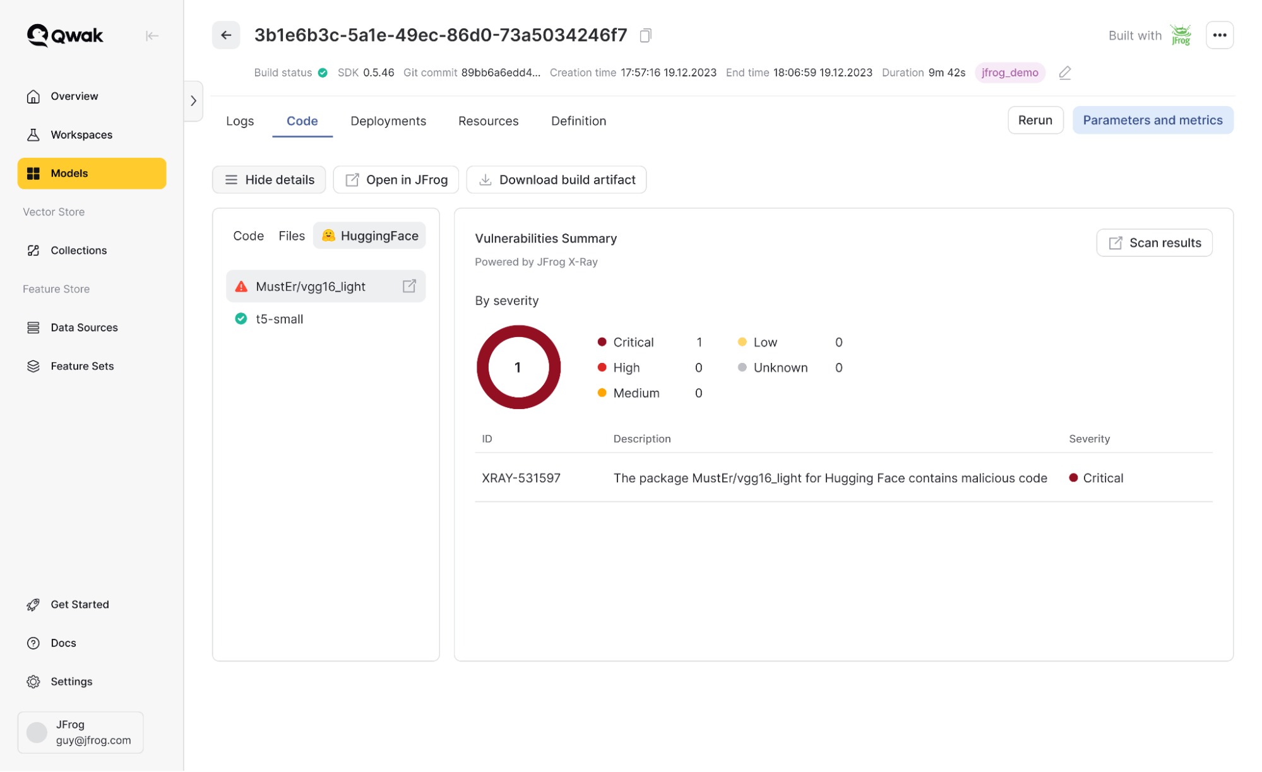Click the Docs question mark icon
This screenshot has height=772, width=1262.
pyautogui.click(x=33, y=643)
